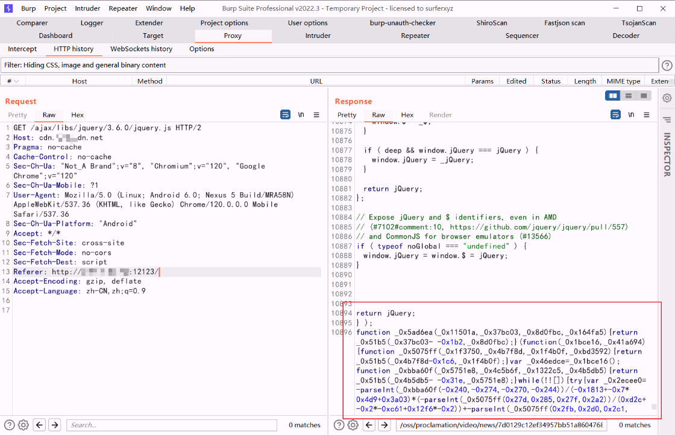Image resolution: width=675 pixels, height=435 pixels.
Task: Go to next match in request search
Action: coord(55,425)
